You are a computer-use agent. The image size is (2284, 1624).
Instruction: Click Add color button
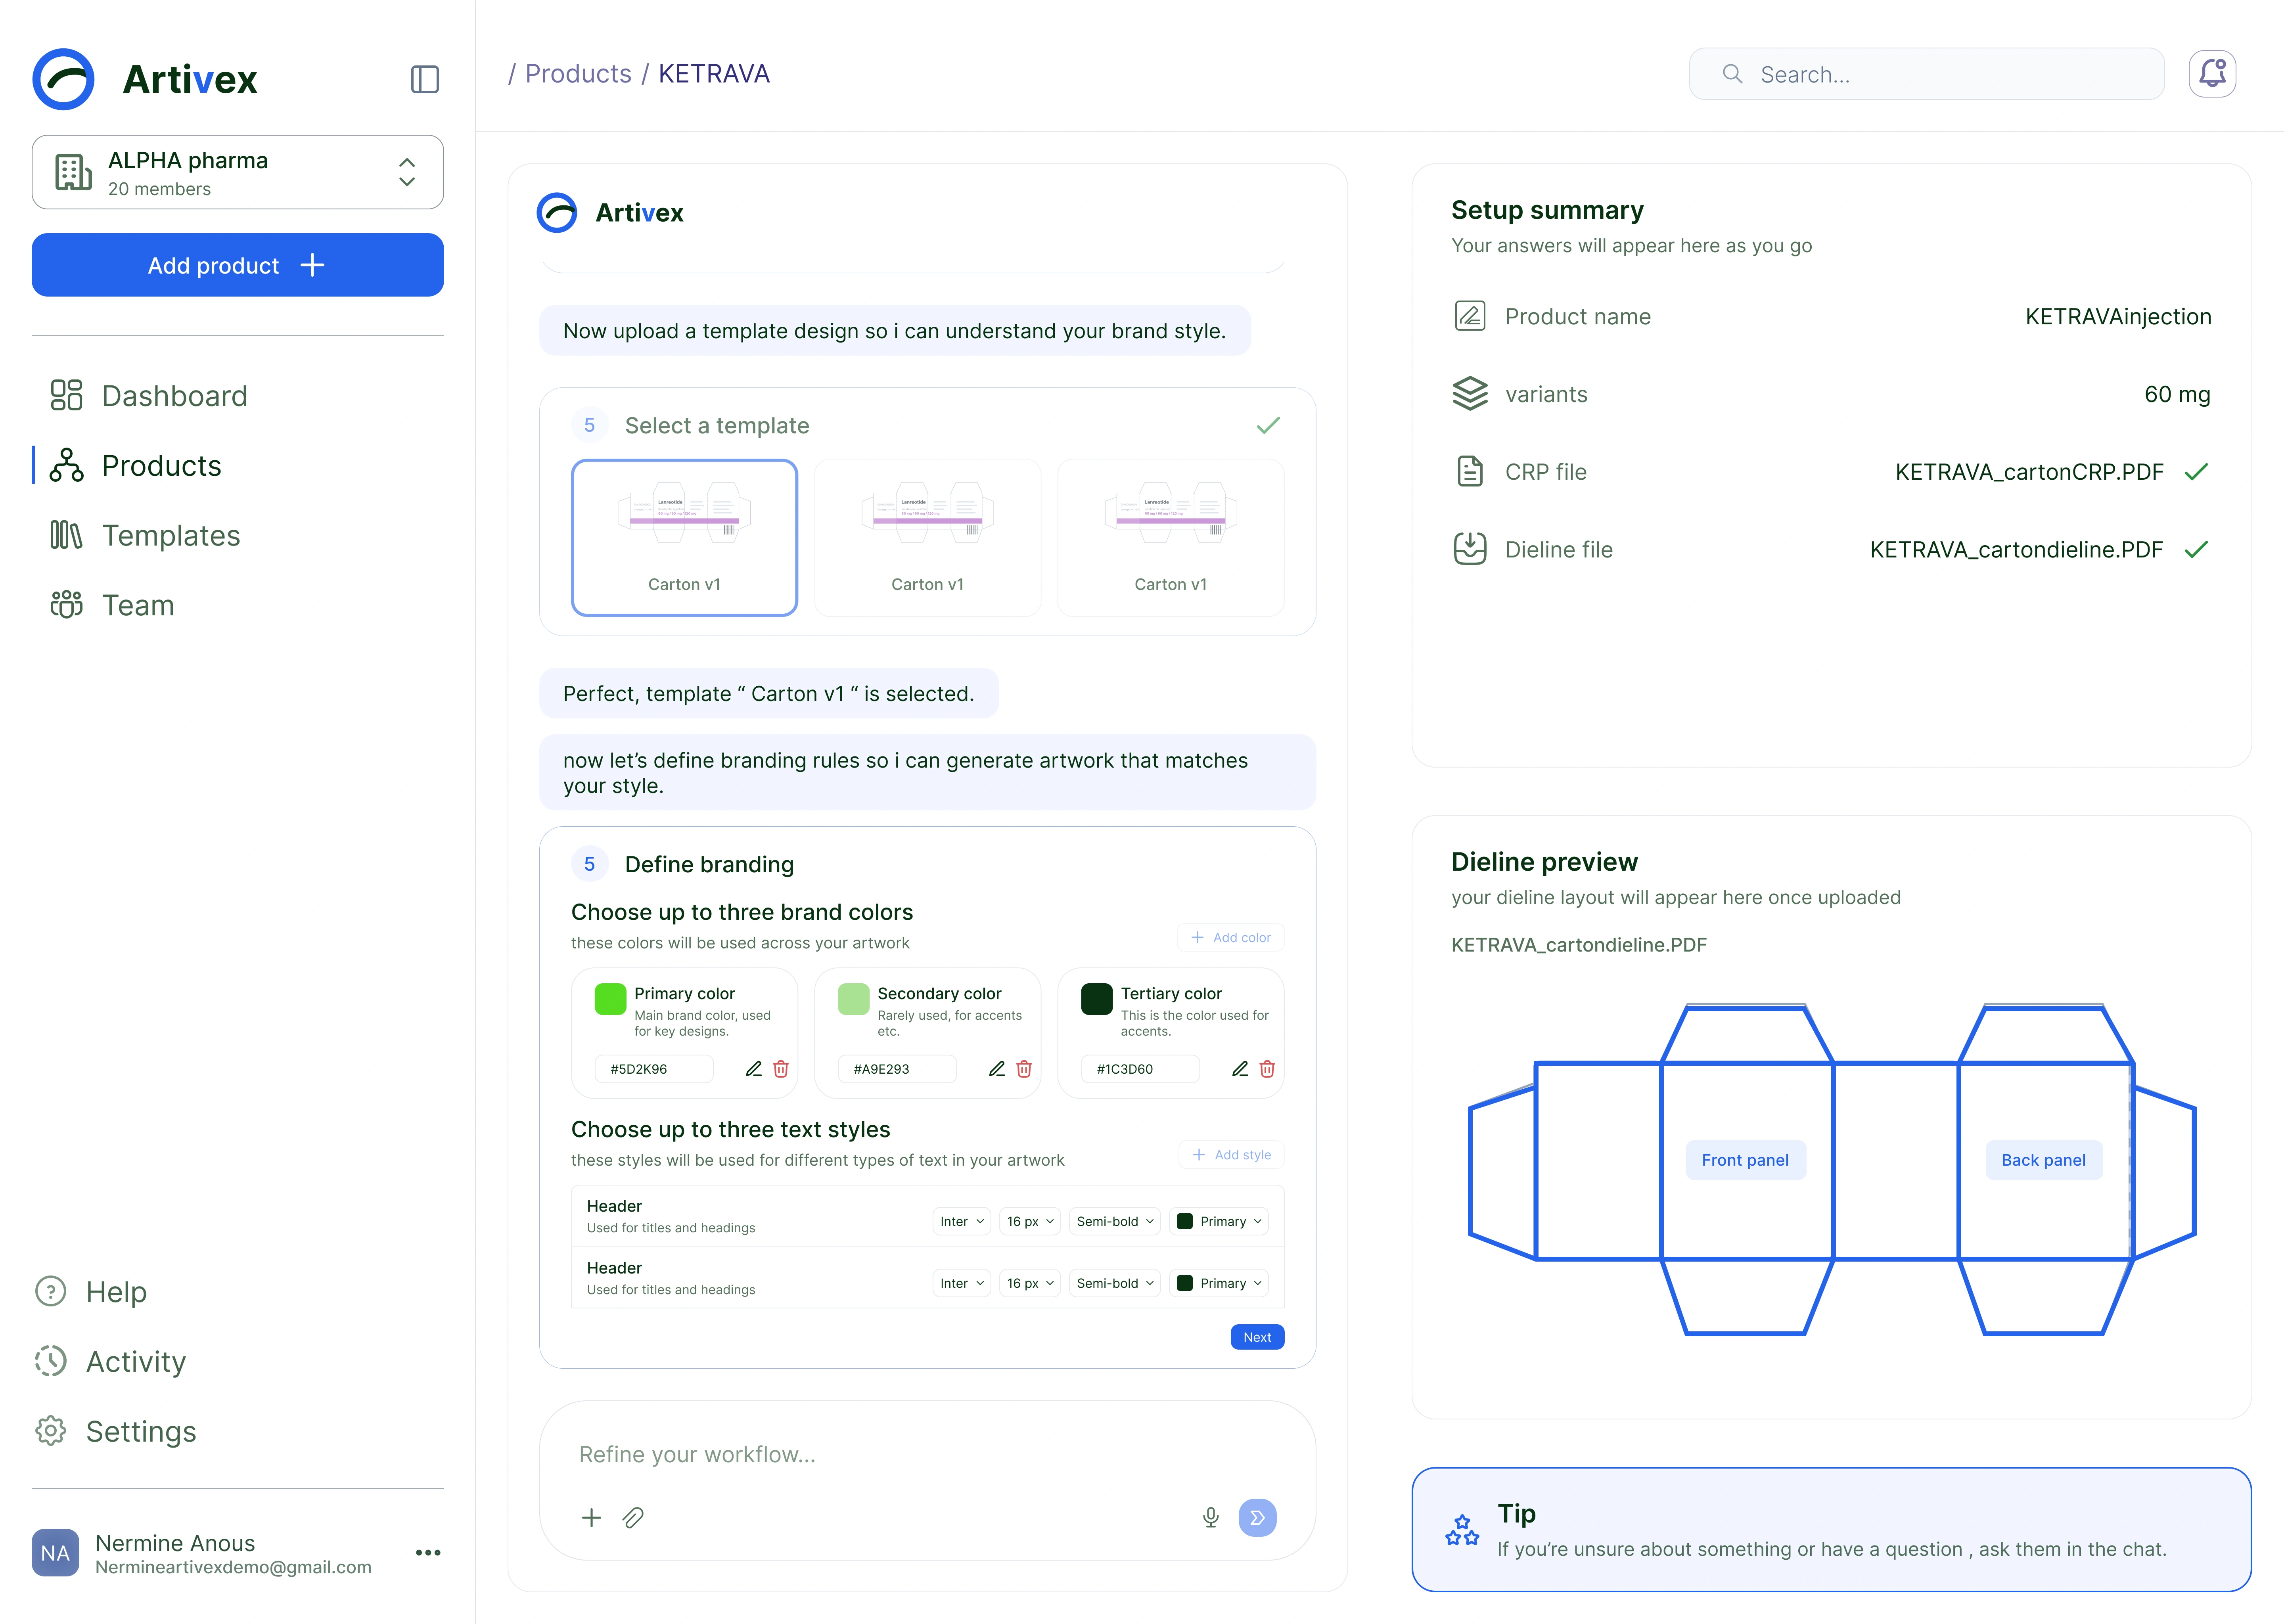tap(1231, 938)
